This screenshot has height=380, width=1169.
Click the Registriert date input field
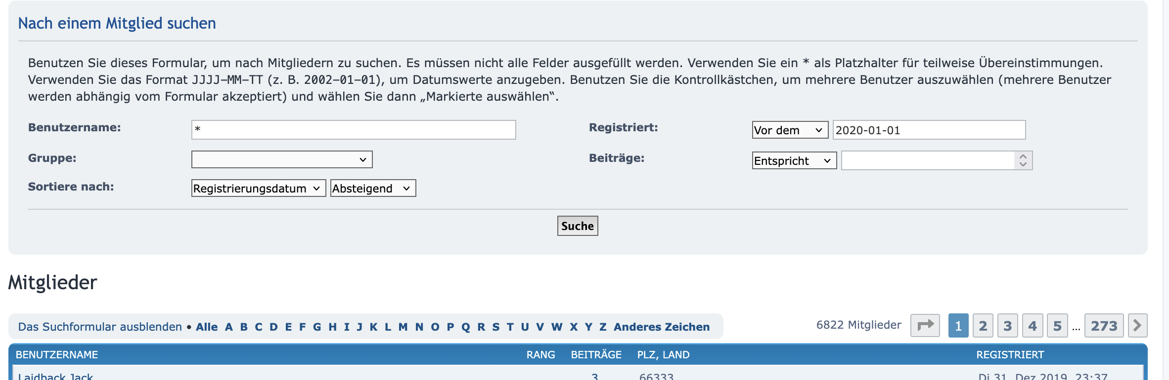(929, 130)
